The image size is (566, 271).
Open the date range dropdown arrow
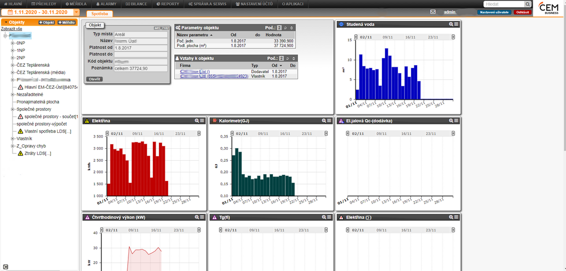click(76, 12)
